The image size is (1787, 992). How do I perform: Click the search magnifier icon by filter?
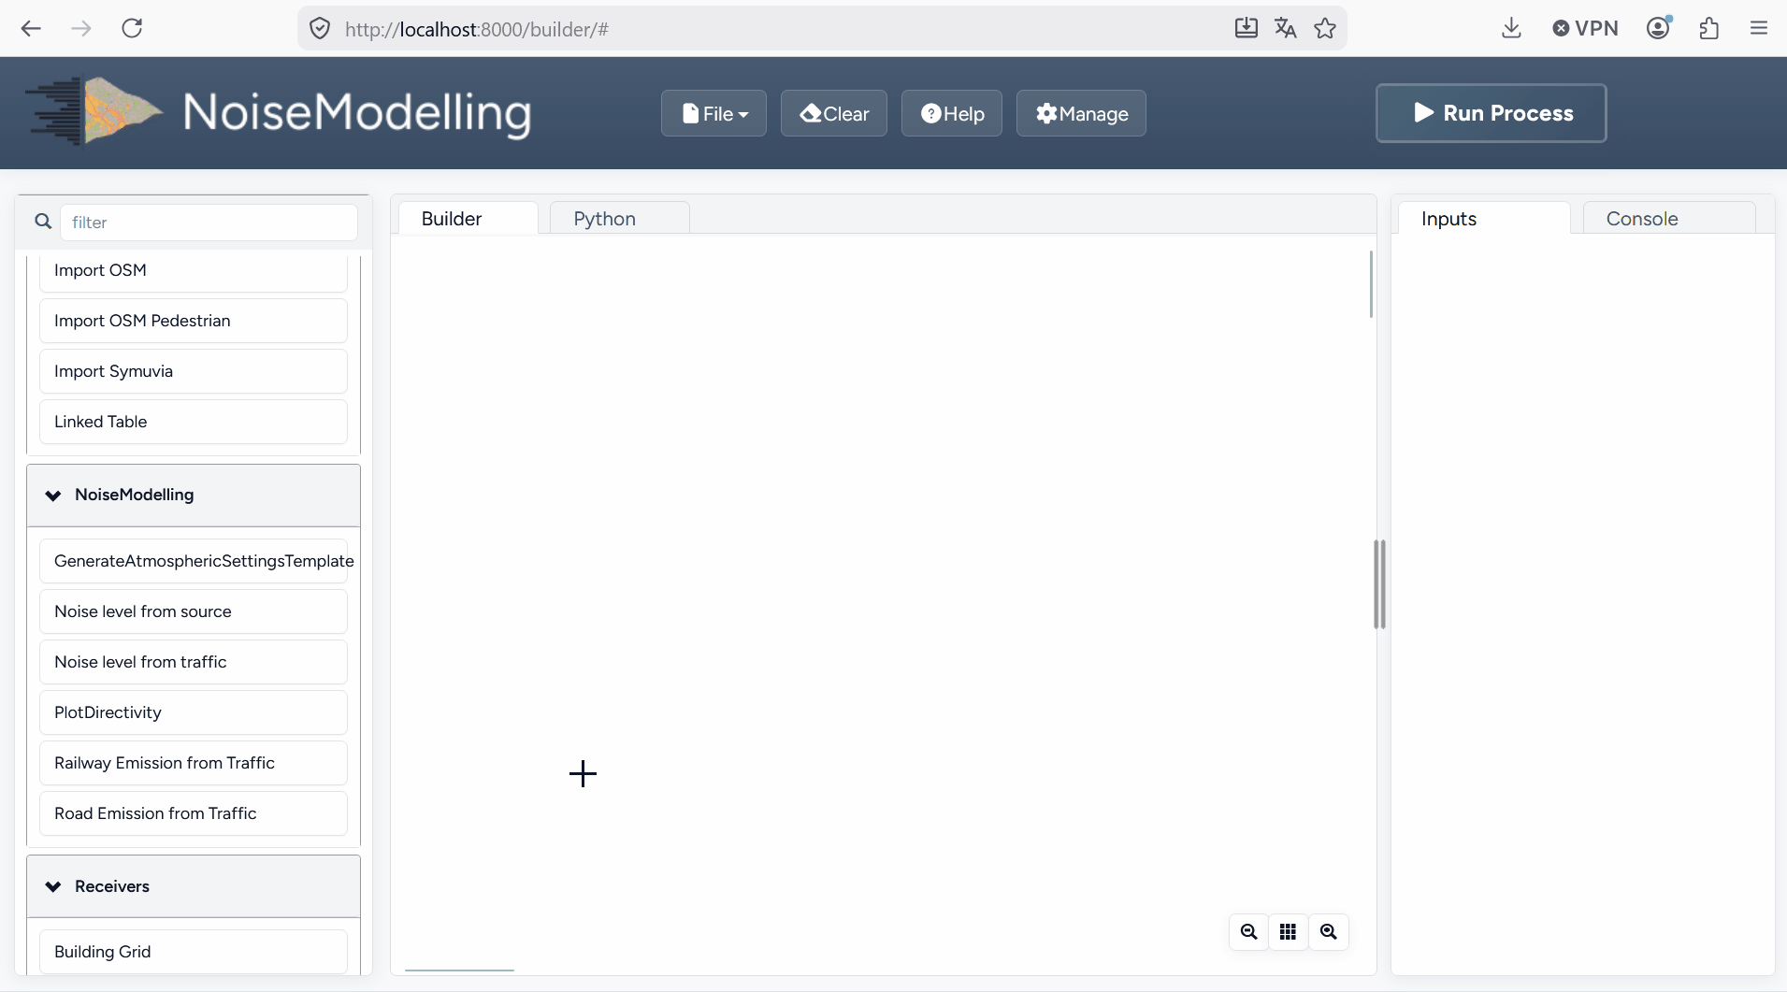coord(43,222)
